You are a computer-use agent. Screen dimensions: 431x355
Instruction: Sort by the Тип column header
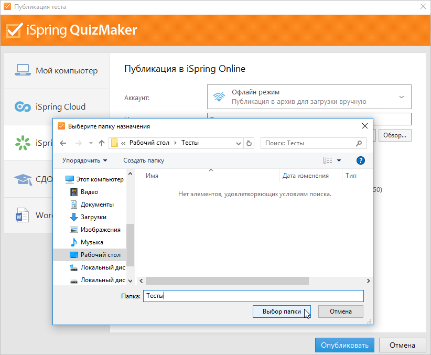coord(351,176)
